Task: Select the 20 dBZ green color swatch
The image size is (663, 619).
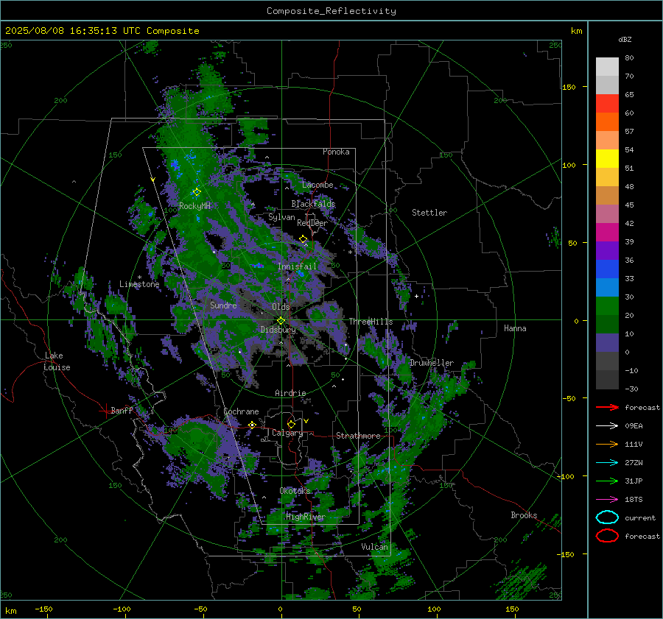Action: click(607, 324)
